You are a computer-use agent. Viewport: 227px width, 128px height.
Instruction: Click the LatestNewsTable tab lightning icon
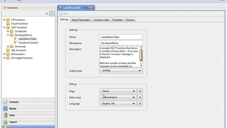(61, 7)
